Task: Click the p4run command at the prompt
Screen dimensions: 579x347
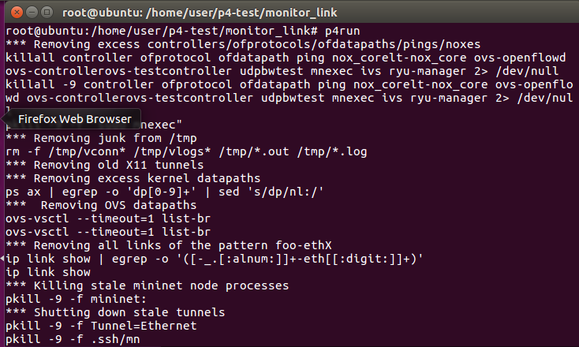Action: point(342,31)
